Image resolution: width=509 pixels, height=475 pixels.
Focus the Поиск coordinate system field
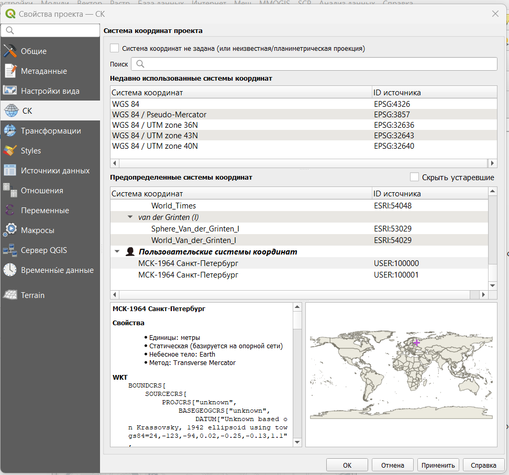[314, 64]
